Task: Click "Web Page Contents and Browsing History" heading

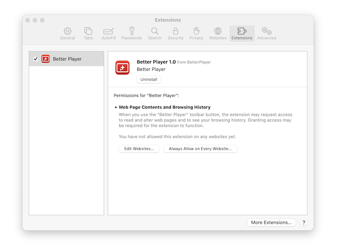Action: pos(165,107)
